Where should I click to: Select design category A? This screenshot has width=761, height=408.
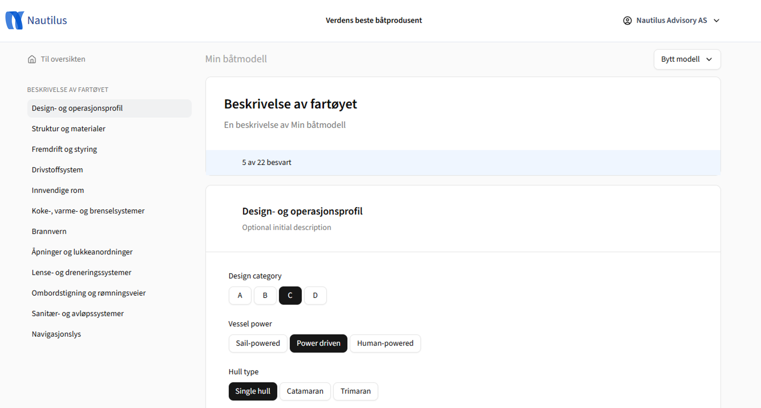(240, 295)
